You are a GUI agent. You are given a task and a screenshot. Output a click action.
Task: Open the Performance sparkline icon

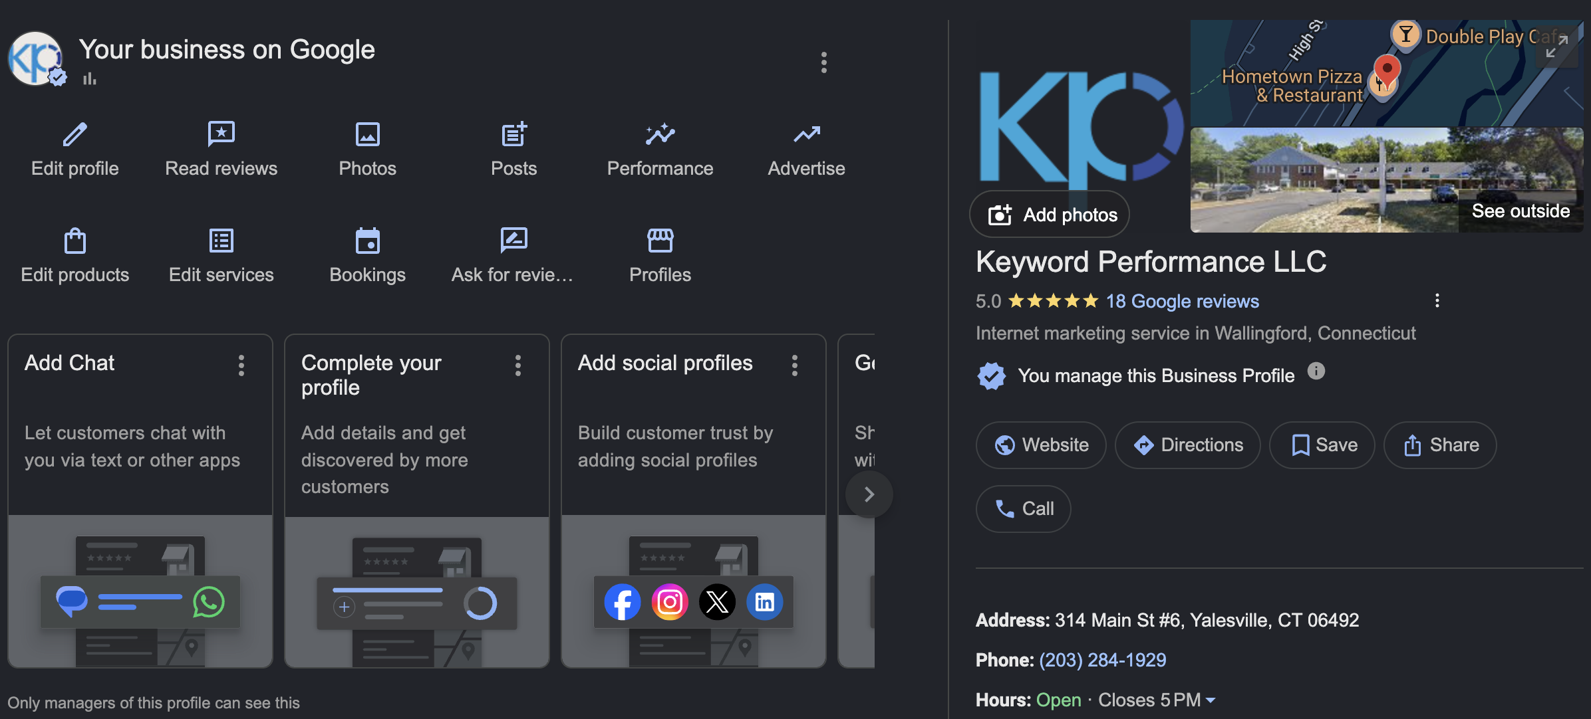(660, 134)
